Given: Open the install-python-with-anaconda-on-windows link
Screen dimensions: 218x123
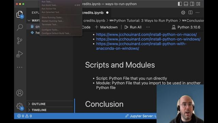Looking at the screenshot, I should click(x=141, y=46).
